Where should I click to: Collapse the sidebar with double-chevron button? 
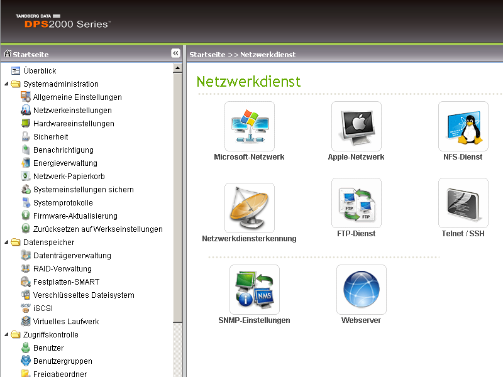point(175,53)
